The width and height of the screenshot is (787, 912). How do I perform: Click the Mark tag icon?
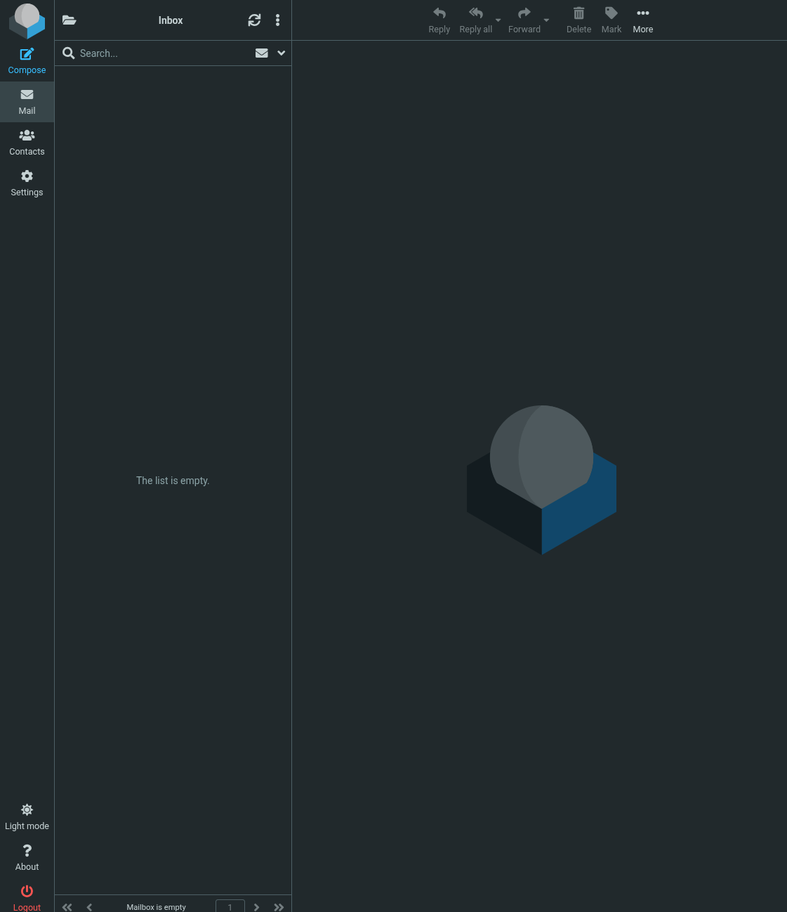(611, 14)
